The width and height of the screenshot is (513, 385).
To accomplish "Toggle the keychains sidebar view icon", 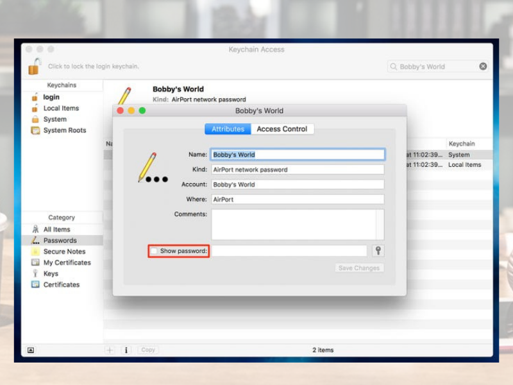I will [x=30, y=350].
